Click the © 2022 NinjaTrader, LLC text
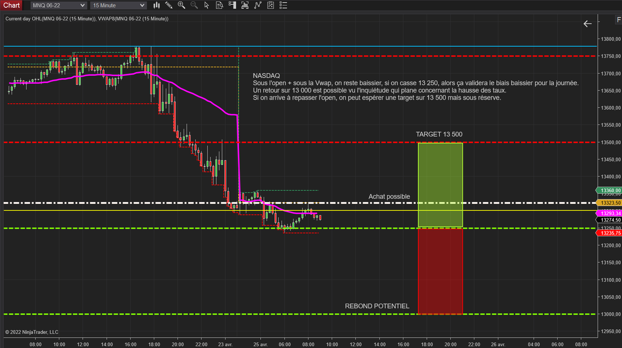 [32, 331]
